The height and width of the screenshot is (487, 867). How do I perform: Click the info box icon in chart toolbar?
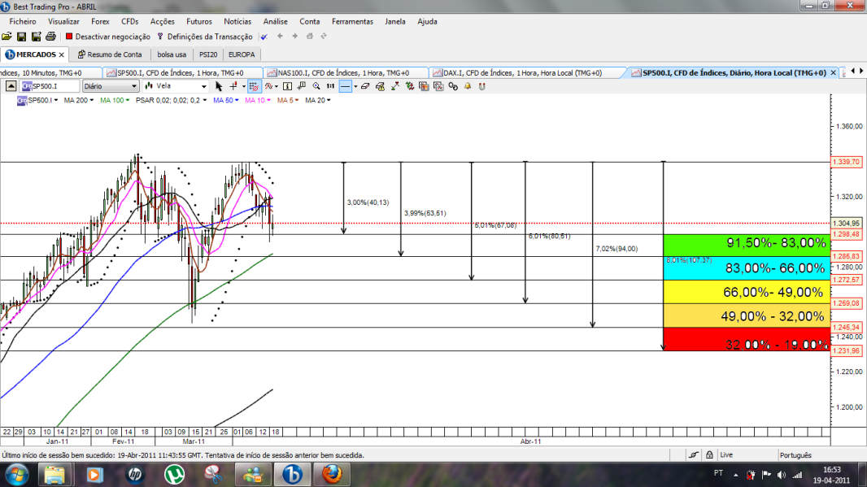[x=287, y=86]
